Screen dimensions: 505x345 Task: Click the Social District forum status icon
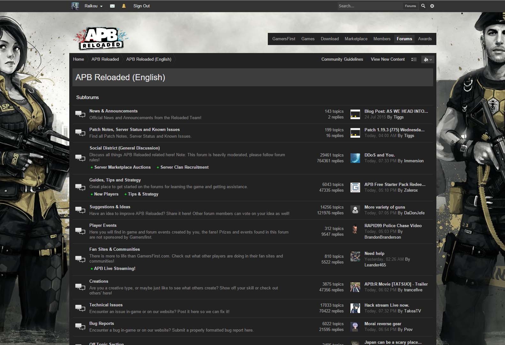tap(80, 157)
